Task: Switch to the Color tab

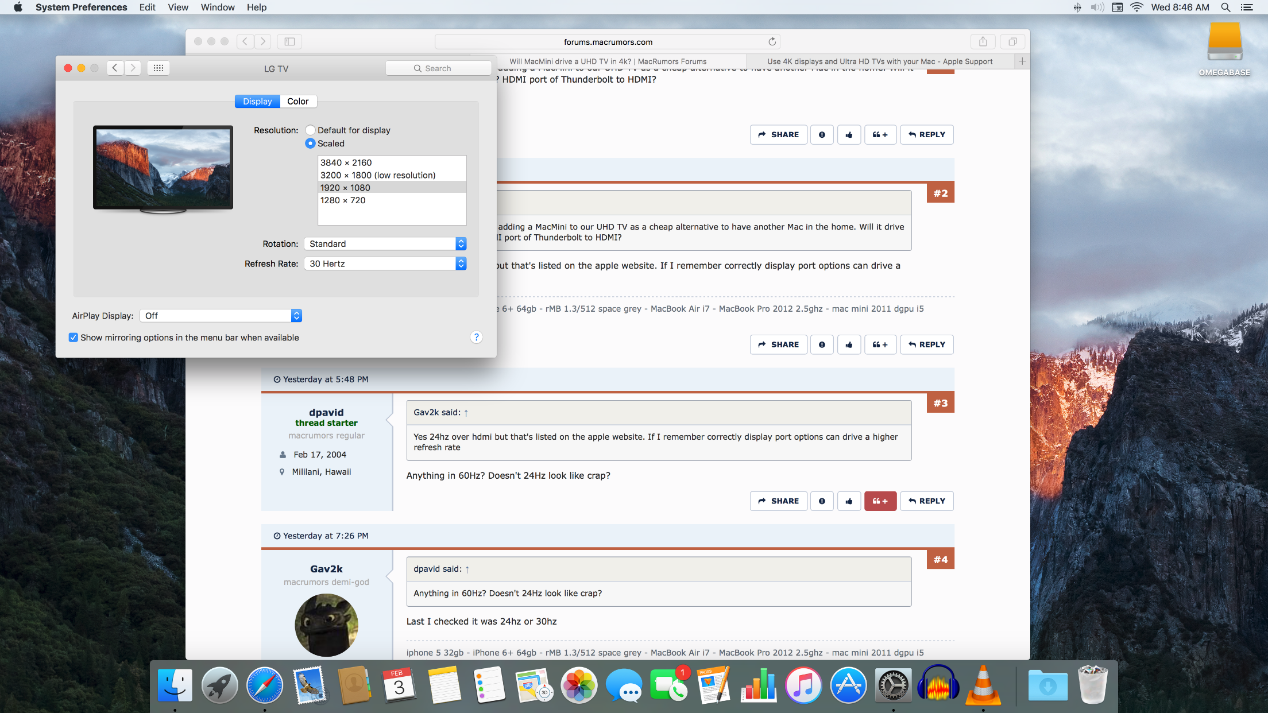Action: pos(297,102)
